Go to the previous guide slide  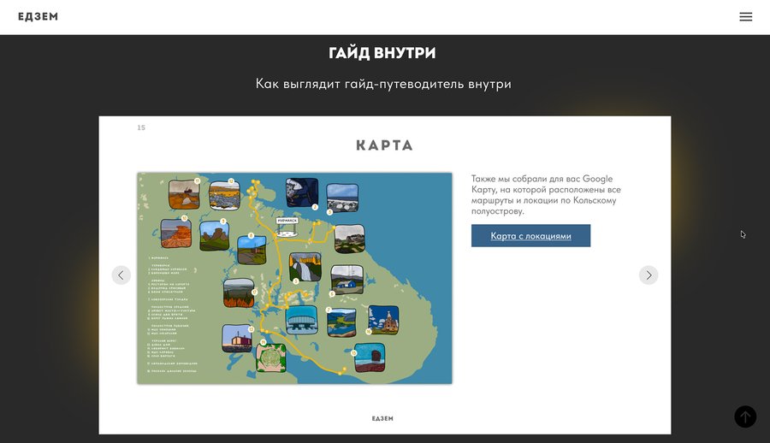[121, 275]
